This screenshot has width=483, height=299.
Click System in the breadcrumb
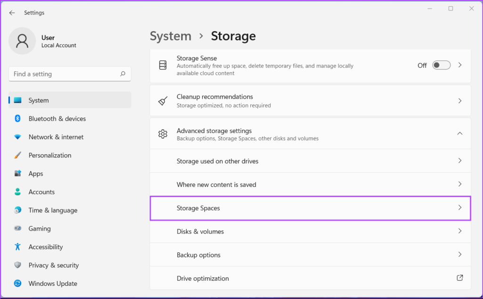click(170, 36)
